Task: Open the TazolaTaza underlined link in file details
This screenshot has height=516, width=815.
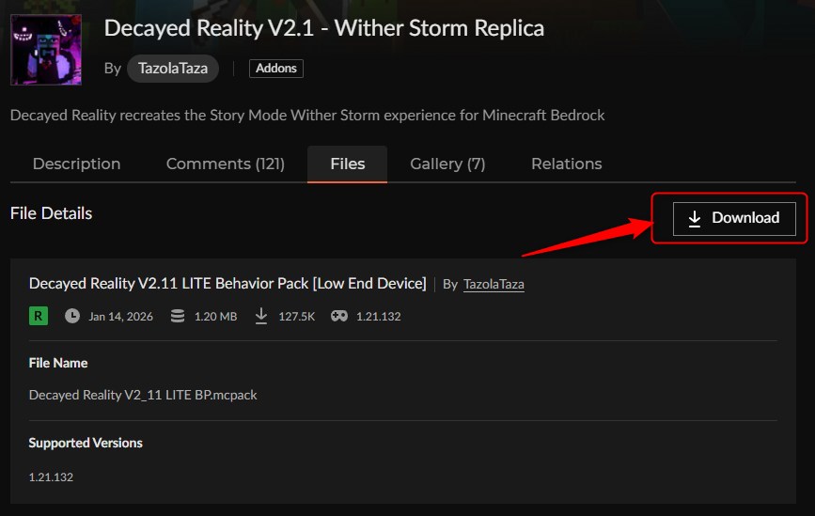Action: click(494, 284)
